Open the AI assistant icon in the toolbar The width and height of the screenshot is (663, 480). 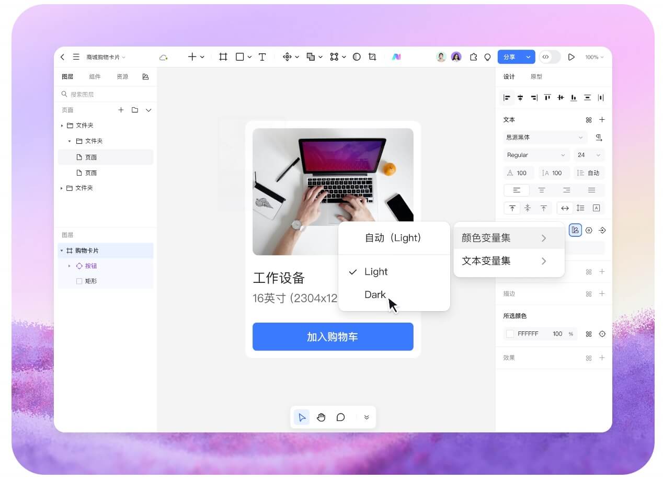pyautogui.click(x=396, y=56)
